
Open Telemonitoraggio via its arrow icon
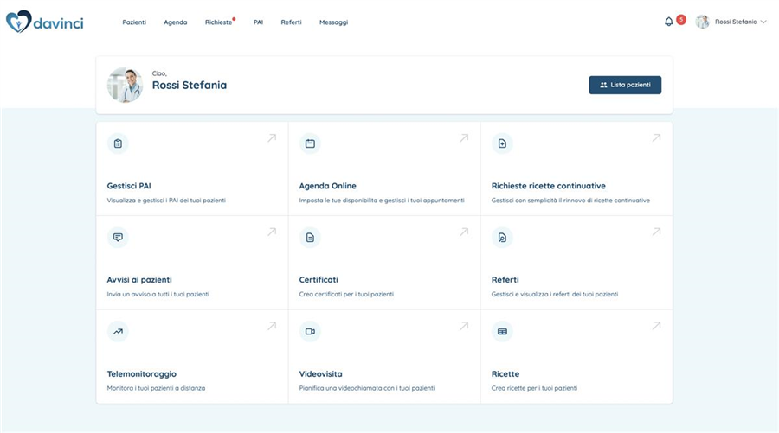272,326
